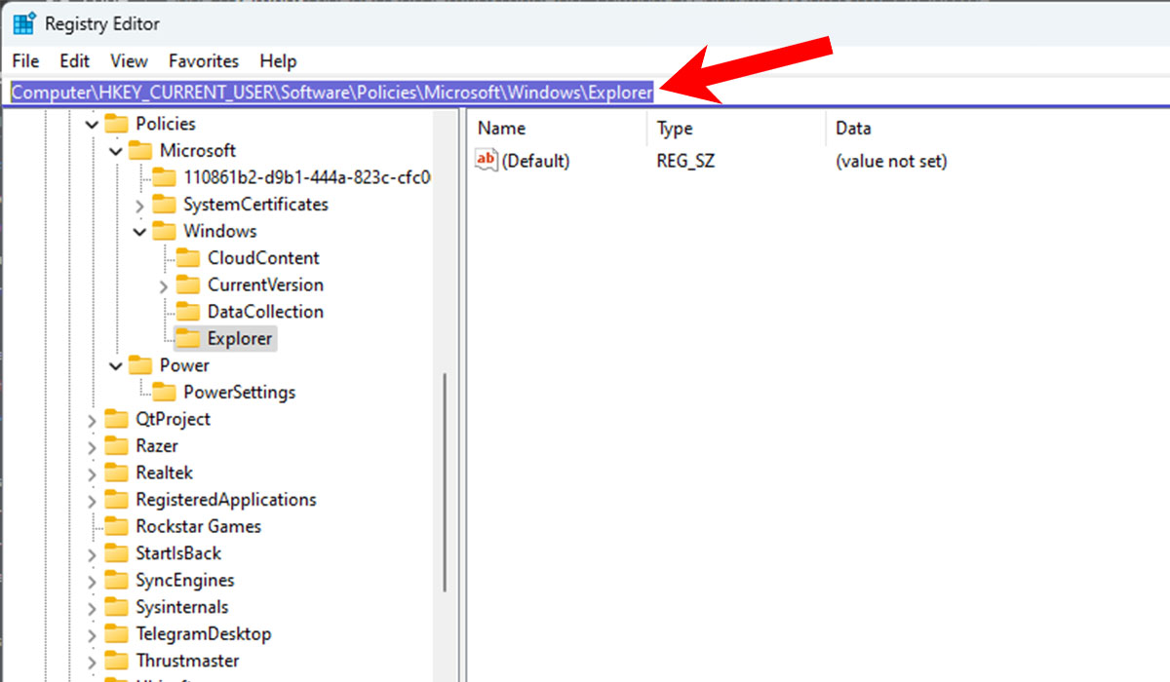Click the PowerSettings folder icon
The width and height of the screenshot is (1170, 682).
166,392
